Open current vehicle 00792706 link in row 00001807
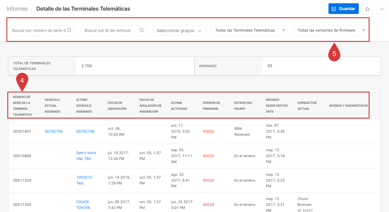 [x=54, y=131]
